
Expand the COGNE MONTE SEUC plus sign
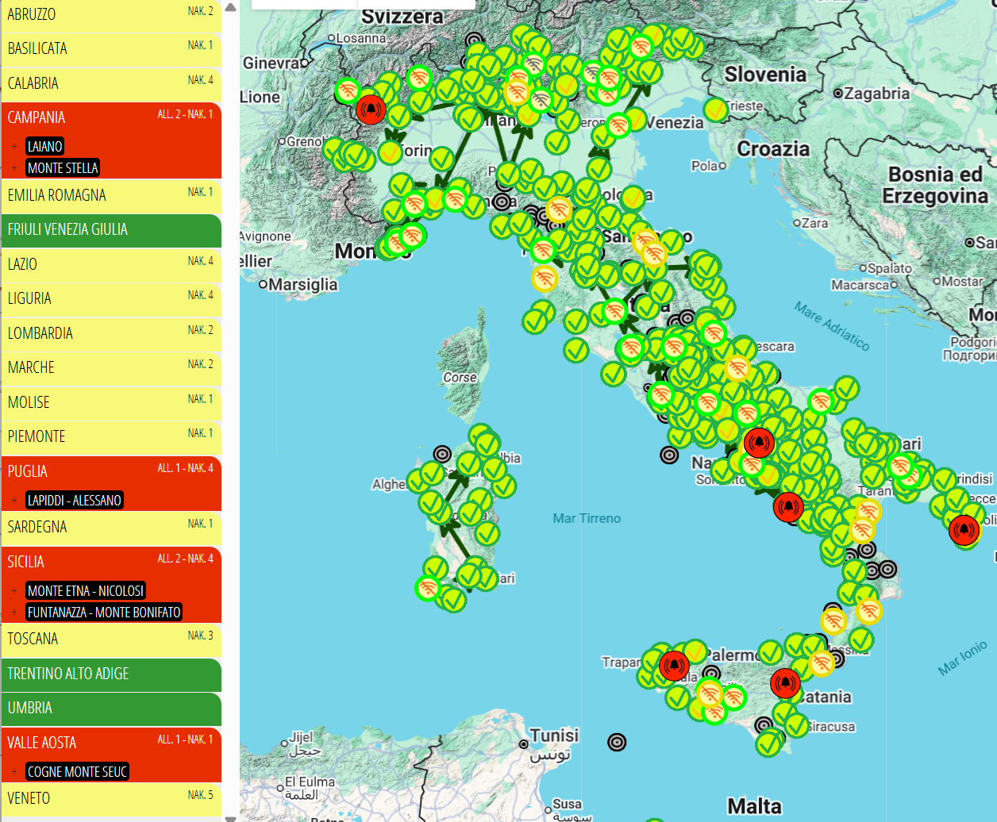(14, 772)
